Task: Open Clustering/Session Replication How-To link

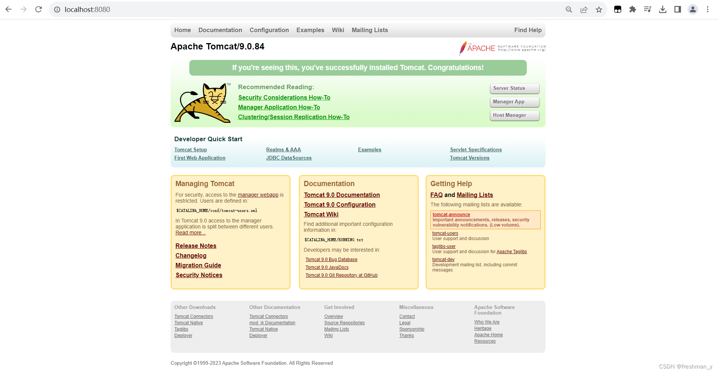Action: pyautogui.click(x=294, y=117)
